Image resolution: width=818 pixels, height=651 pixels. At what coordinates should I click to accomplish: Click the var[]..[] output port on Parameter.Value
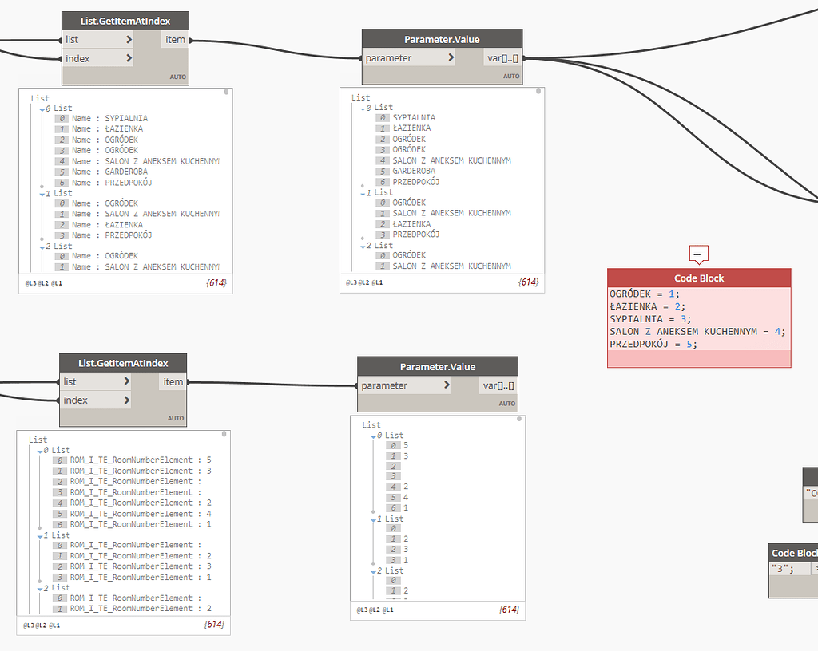pos(501,57)
